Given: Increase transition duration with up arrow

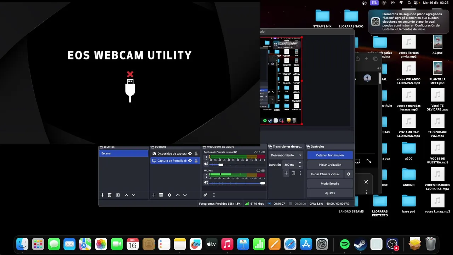Looking at the screenshot, I should [300, 163].
